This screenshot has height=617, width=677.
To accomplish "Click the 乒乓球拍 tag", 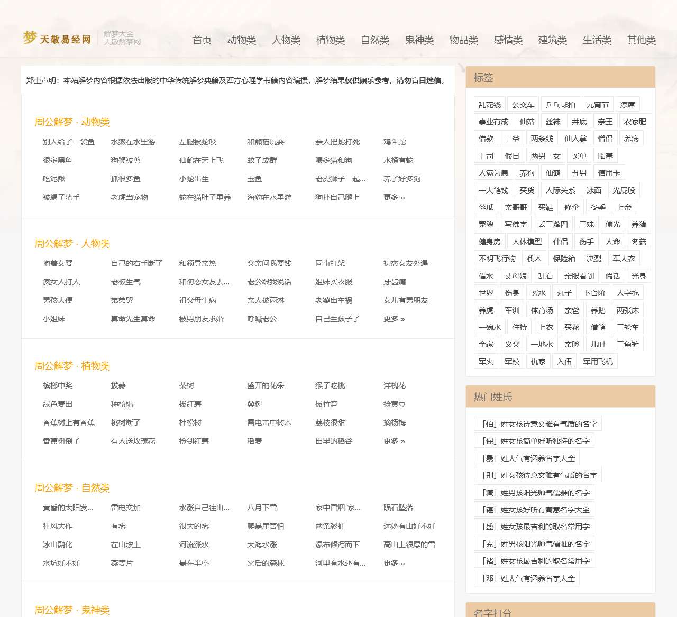I will pyautogui.click(x=561, y=105).
